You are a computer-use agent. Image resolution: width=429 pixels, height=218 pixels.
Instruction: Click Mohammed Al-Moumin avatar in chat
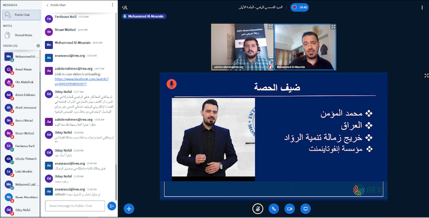pyautogui.click(x=49, y=45)
